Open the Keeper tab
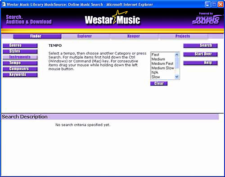225x177 pixels. click(134, 36)
